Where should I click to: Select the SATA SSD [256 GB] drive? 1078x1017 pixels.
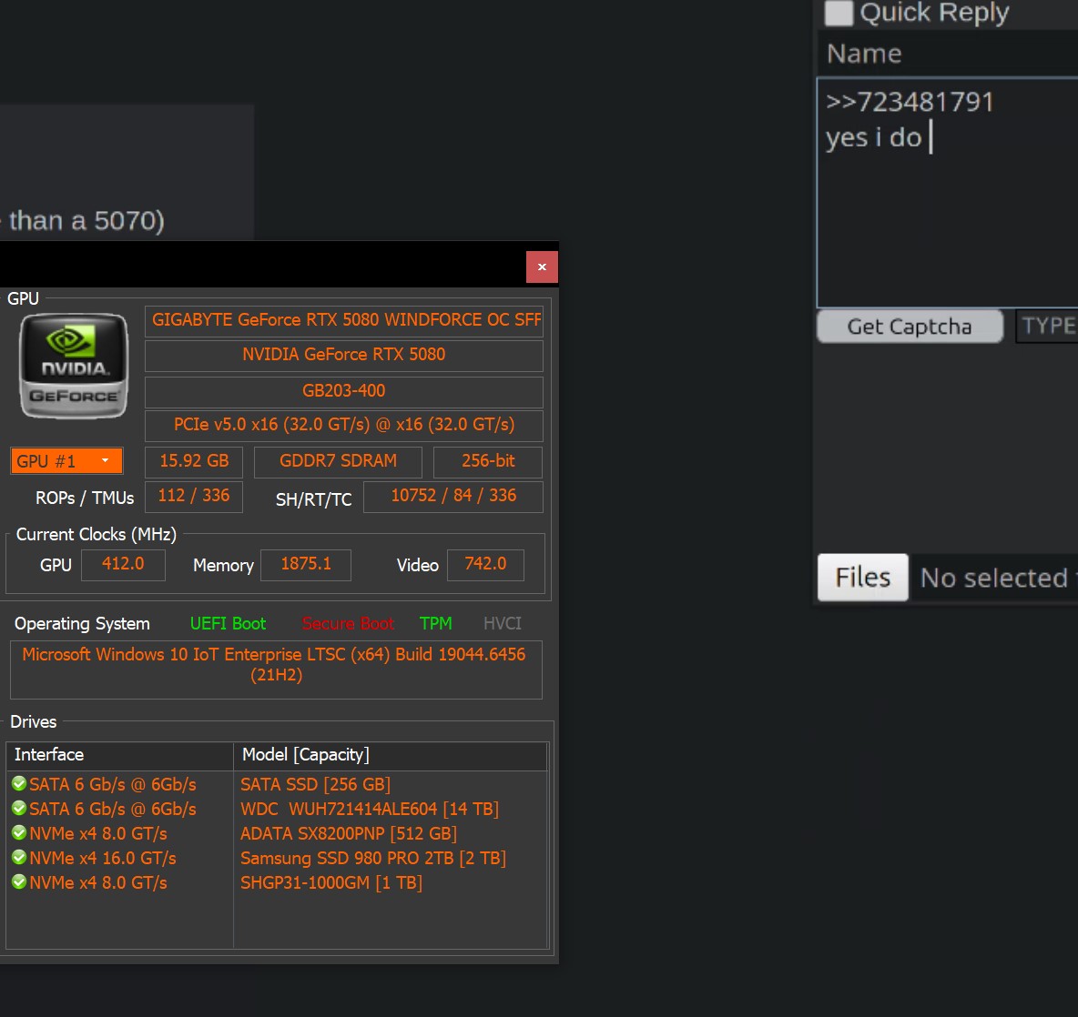point(316,784)
